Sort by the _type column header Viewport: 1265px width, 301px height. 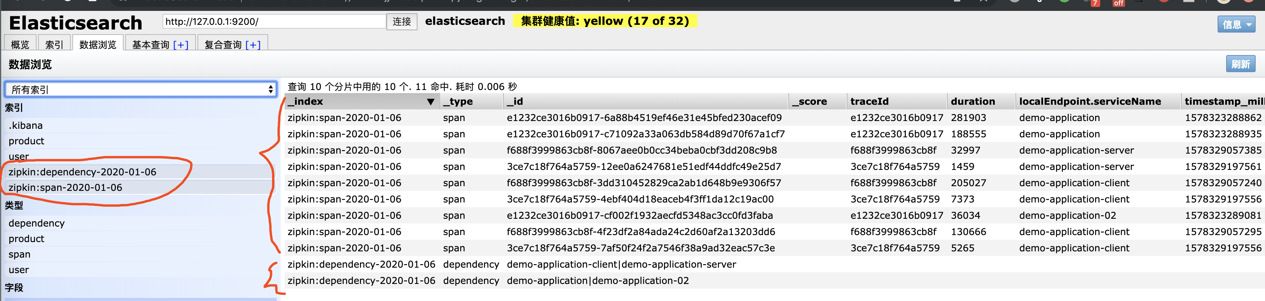[x=472, y=102]
